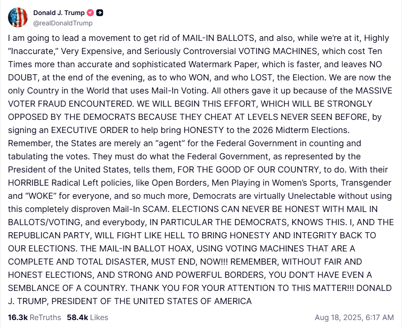Click the phrase EXECUTIVE ORDER in the post
Screen dimensions: 402x329
pyautogui.click(x=89, y=130)
